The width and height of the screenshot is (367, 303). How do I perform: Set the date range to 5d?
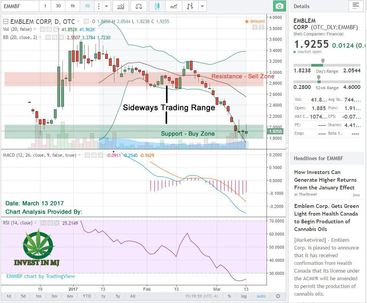[23, 296]
